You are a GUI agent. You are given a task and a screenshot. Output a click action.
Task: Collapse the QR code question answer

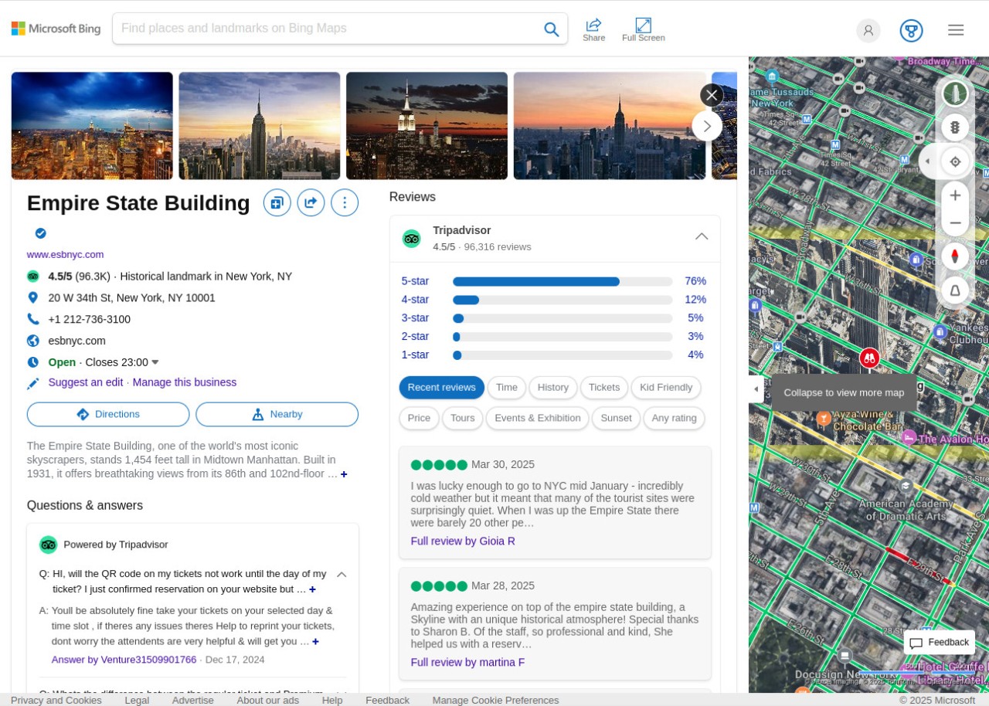point(341,574)
